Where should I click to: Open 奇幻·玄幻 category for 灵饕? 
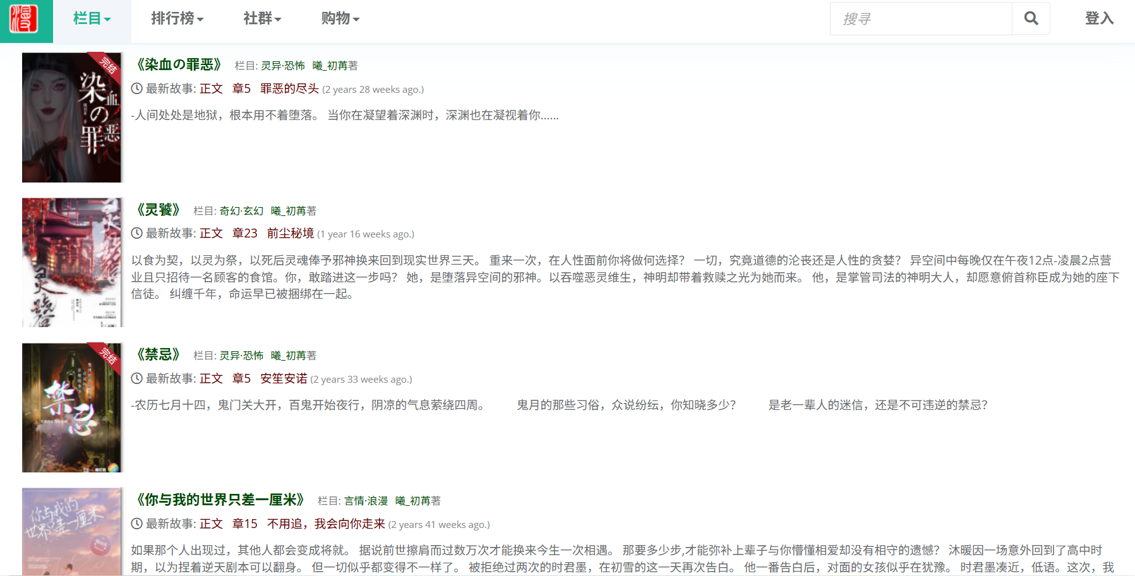(x=241, y=211)
